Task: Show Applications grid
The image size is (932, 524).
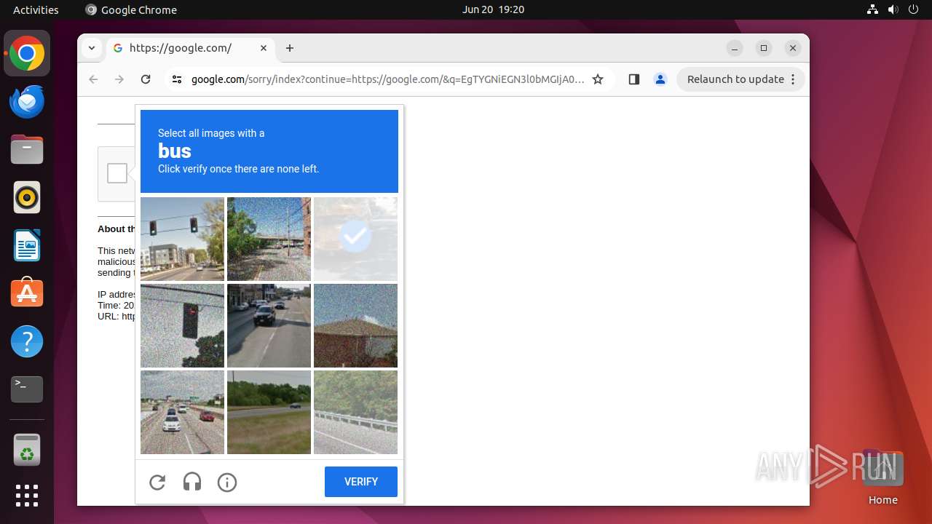Action: click(x=27, y=496)
